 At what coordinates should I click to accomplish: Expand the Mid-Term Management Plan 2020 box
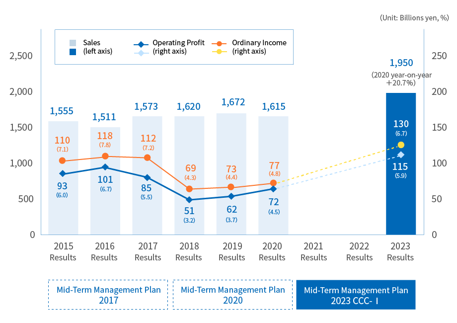pyautogui.click(x=232, y=294)
